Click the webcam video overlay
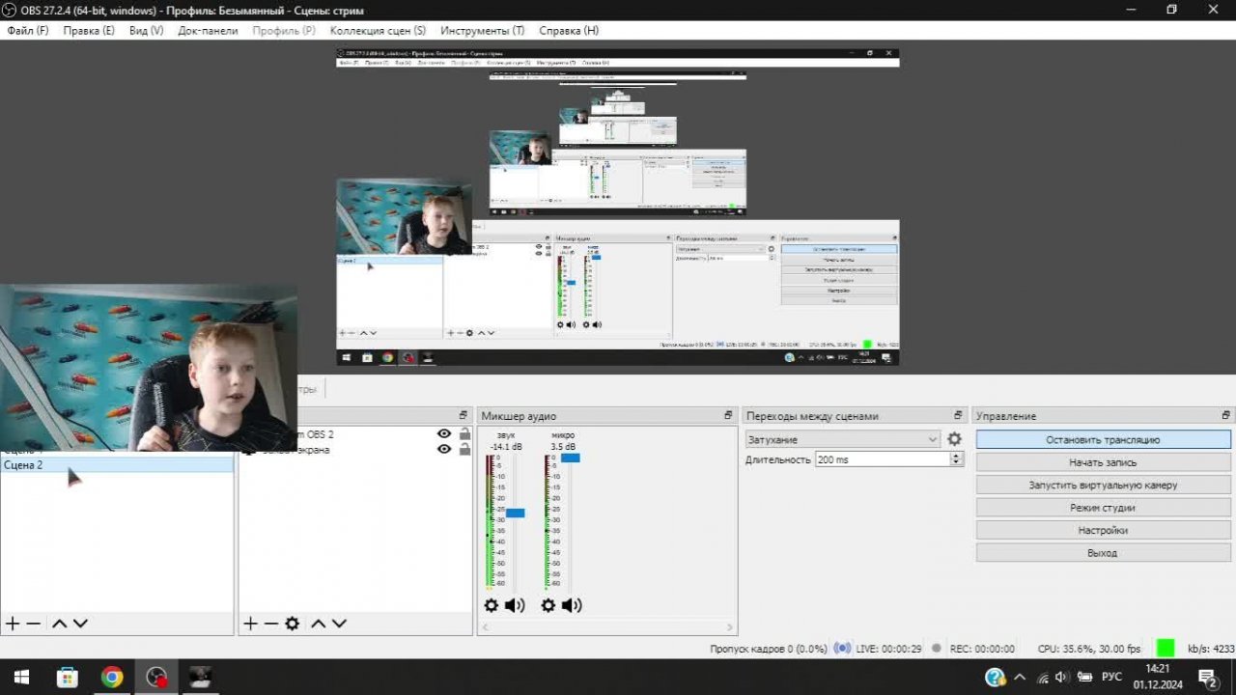This screenshot has width=1236, height=695. (x=149, y=369)
